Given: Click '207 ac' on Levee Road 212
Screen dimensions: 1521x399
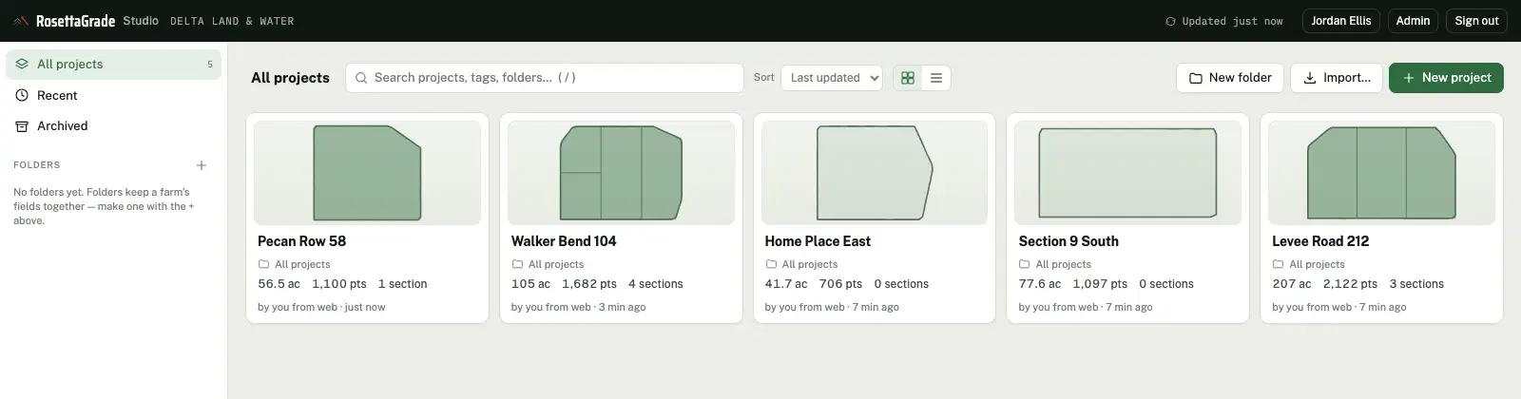Looking at the screenshot, I should tap(1292, 284).
